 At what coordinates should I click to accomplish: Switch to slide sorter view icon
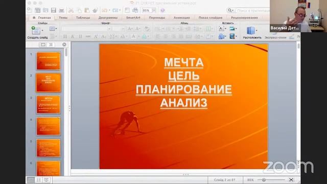point(39,180)
